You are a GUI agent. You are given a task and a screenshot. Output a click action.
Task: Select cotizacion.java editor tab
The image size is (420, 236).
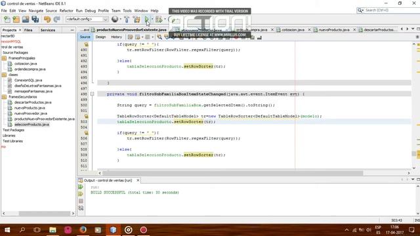[293, 29]
